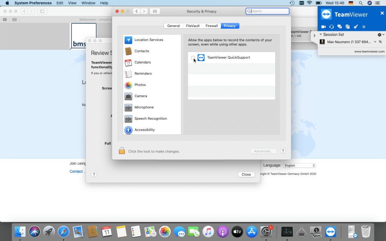Collapse the TeamViewer side panel arrow
386x241 pixels.
314,36
